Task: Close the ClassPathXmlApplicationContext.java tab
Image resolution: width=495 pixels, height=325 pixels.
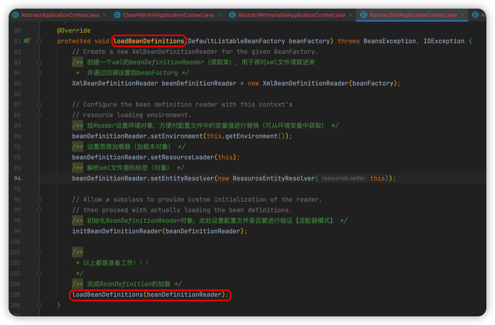Action: 219,15
